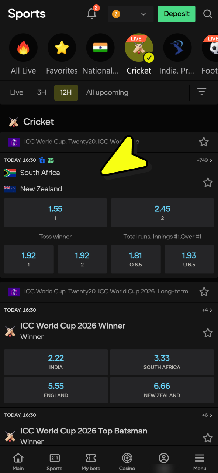Open My bets from bottom navigation

[x=91, y=460]
